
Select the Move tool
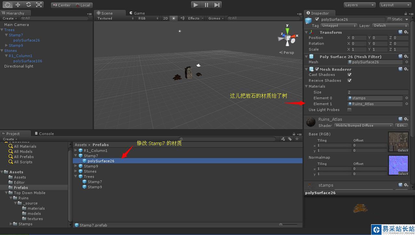tap(18, 5)
